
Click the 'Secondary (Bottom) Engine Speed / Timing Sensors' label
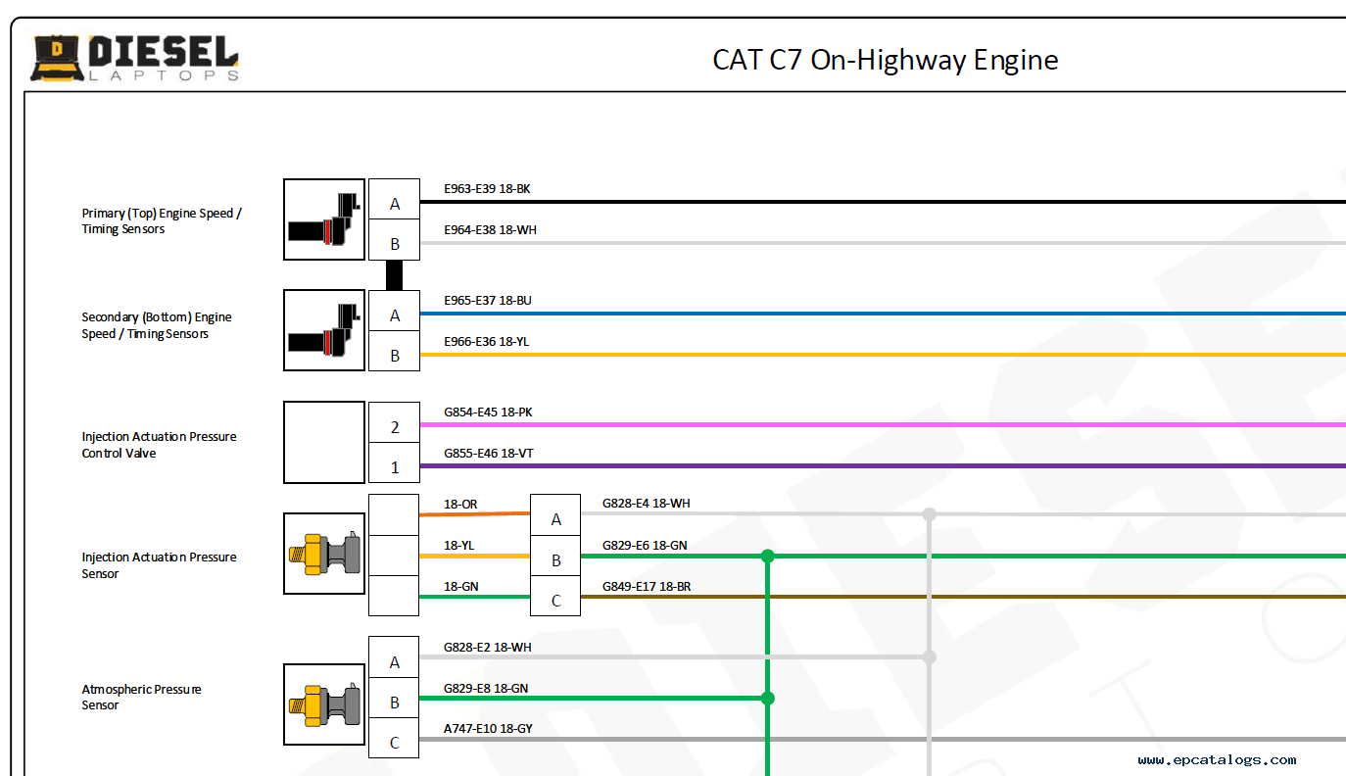[157, 325]
